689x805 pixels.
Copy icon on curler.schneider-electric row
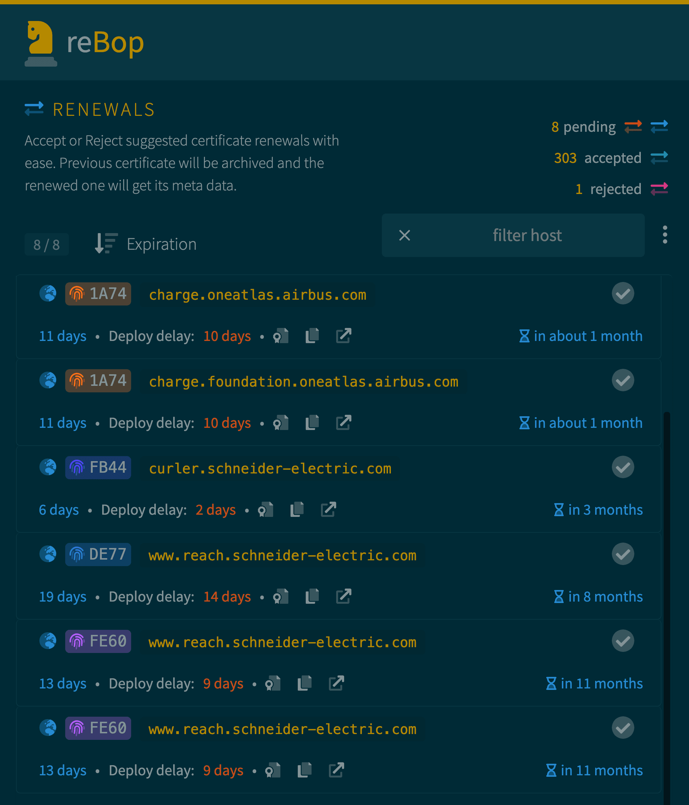coord(297,510)
